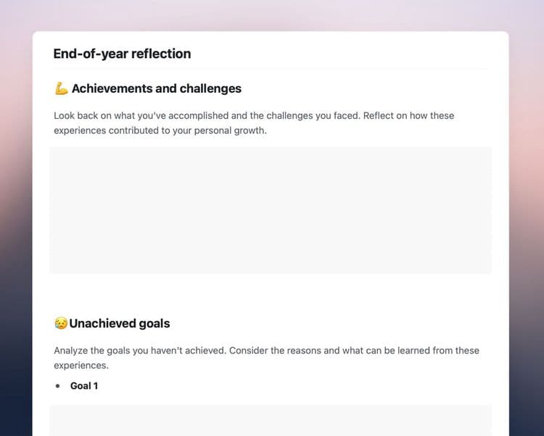This screenshot has width=544, height=436.
Task: Click the Achievements and challenges heading
Action: pyautogui.click(x=157, y=88)
